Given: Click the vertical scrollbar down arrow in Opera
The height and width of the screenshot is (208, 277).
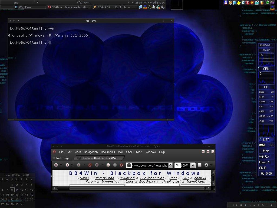Looking at the screenshot, I should pyautogui.click(x=213, y=184).
